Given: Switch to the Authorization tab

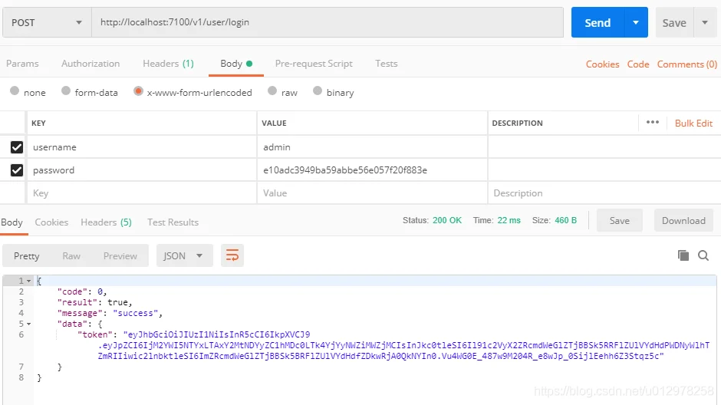Looking at the screenshot, I should click(x=91, y=64).
